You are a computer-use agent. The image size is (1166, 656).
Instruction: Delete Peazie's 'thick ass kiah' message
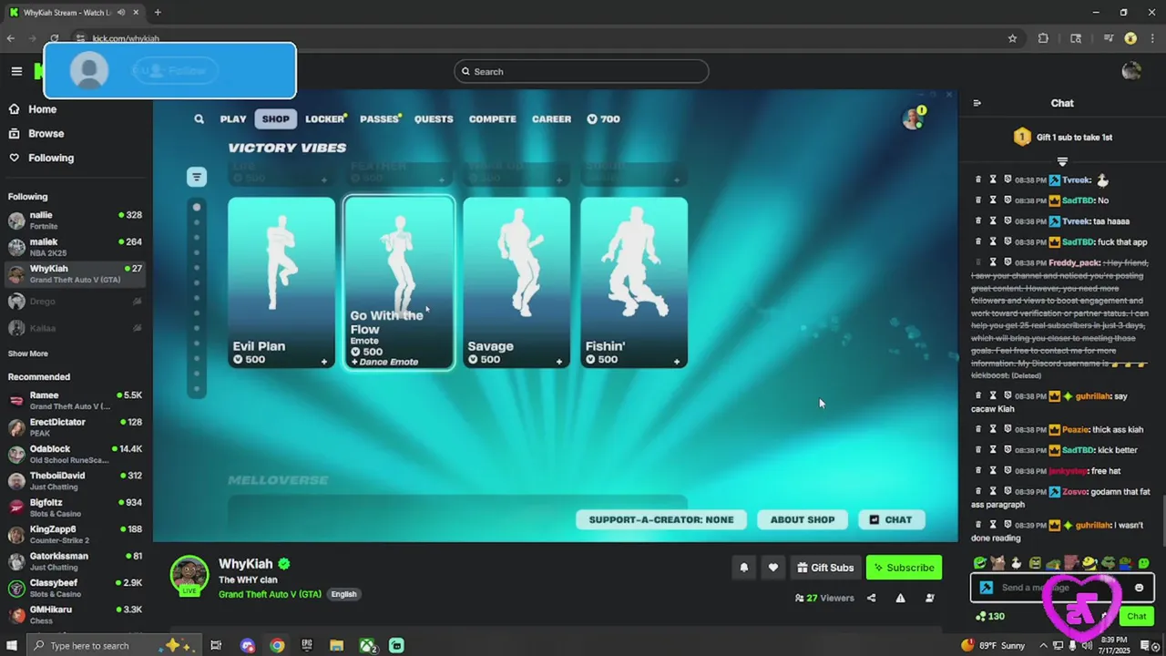click(x=978, y=429)
